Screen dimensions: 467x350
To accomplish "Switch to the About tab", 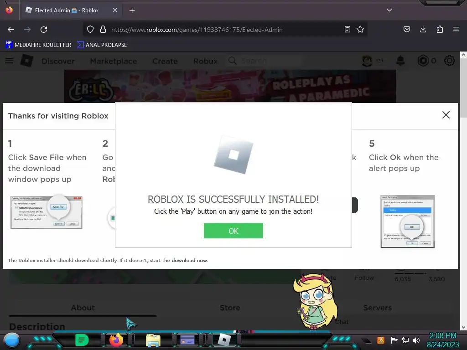I will pos(83,308).
